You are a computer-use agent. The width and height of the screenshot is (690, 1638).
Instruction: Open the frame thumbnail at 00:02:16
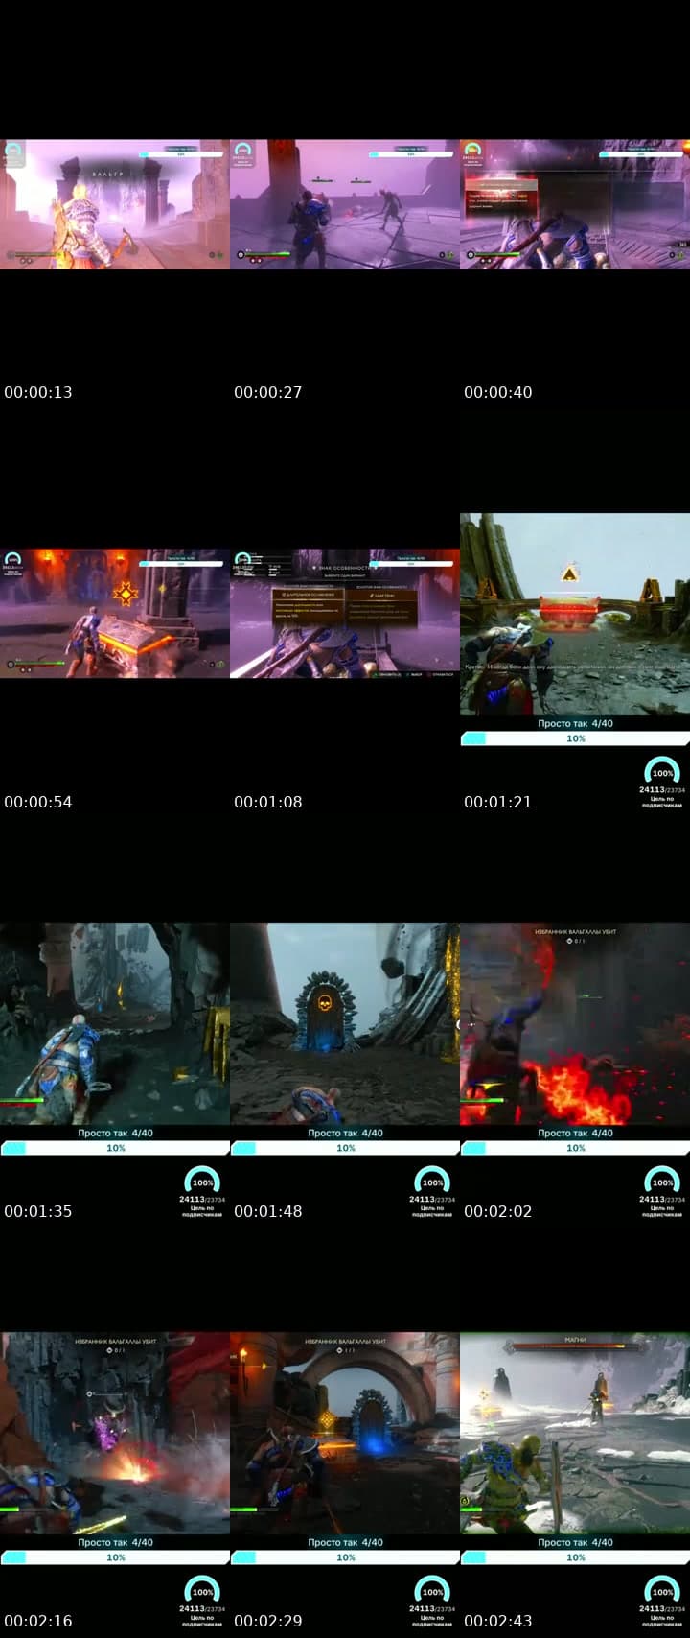click(115, 1433)
